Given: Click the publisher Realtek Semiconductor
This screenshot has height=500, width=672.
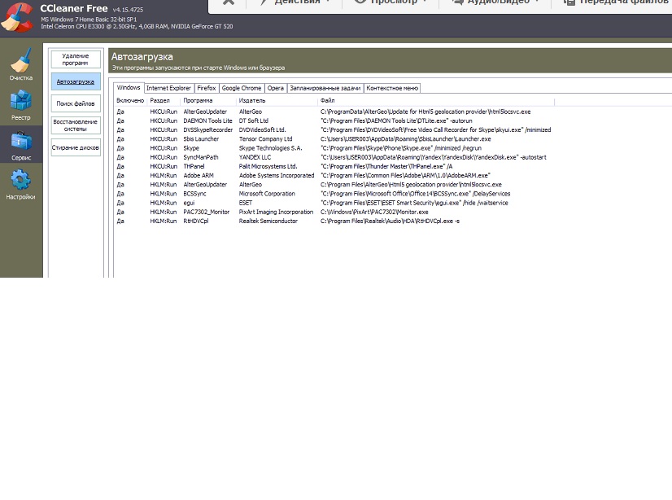Looking at the screenshot, I should pos(268,221).
